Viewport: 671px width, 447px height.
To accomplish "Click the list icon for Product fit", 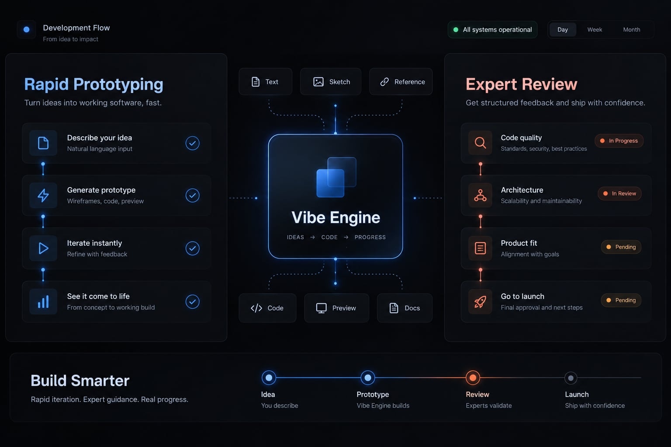I will coord(480,248).
